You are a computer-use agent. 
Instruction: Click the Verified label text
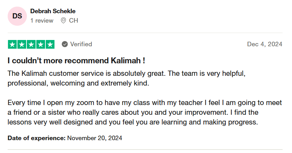point(81,44)
